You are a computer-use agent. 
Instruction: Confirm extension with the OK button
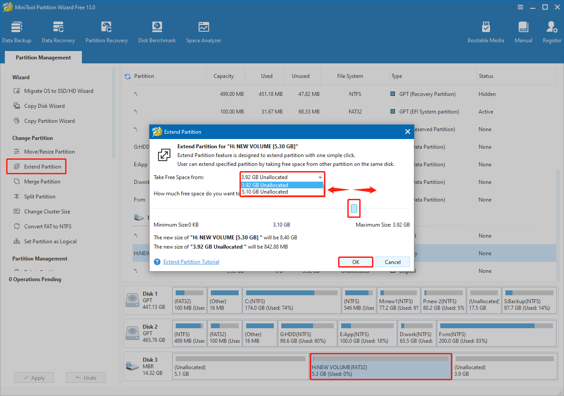click(x=355, y=262)
